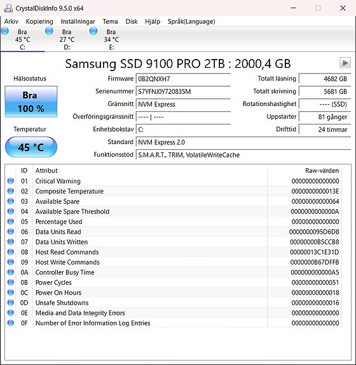Open the Inställningar menu

(x=78, y=22)
